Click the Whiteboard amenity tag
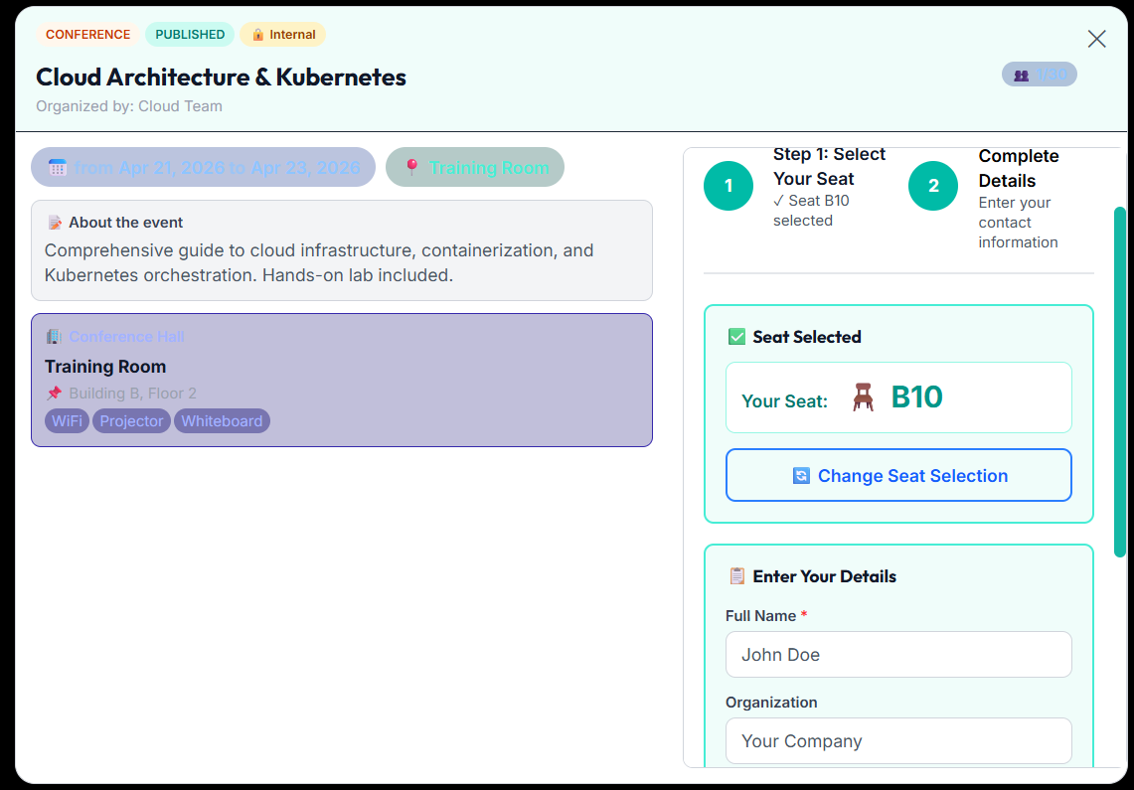Image resolution: width=1134 pixels, height=790 pixels. tap(222, 420)
